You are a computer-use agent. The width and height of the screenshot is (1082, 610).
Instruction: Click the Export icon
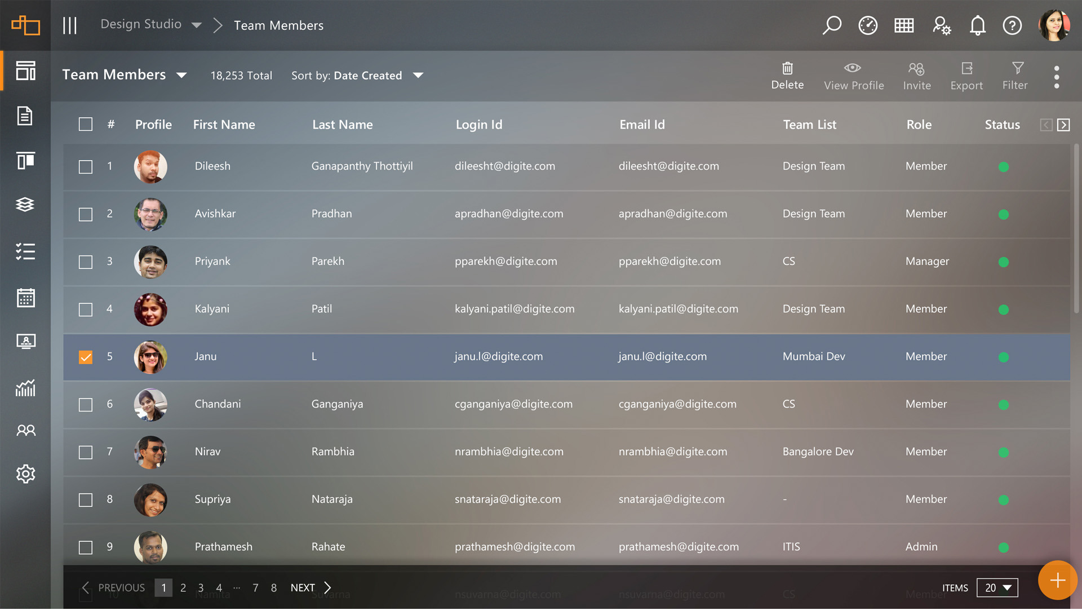(x=966, y=69)
